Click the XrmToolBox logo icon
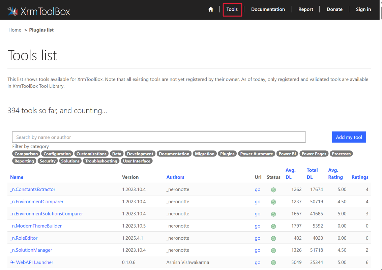The height and width of the screenshot is (270, 382). tap(12, 11)
